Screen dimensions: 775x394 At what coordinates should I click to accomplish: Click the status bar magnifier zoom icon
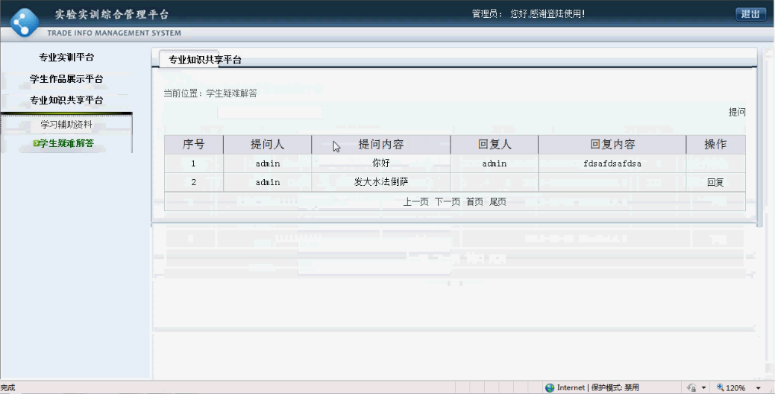pos(720,387)
